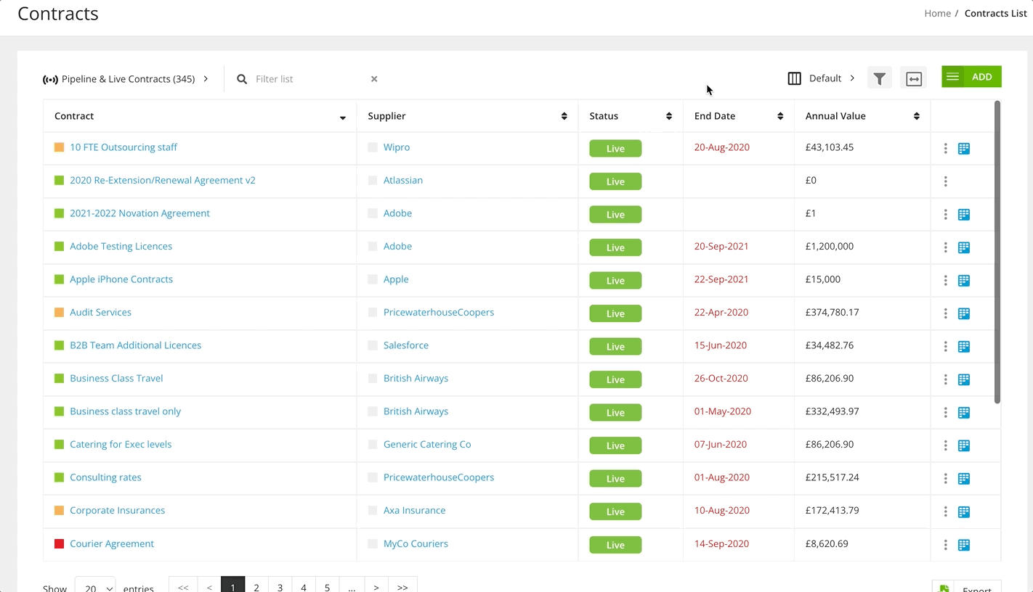
Task: Open the MyCo Couriers supplier link
Action: [416, 543]
